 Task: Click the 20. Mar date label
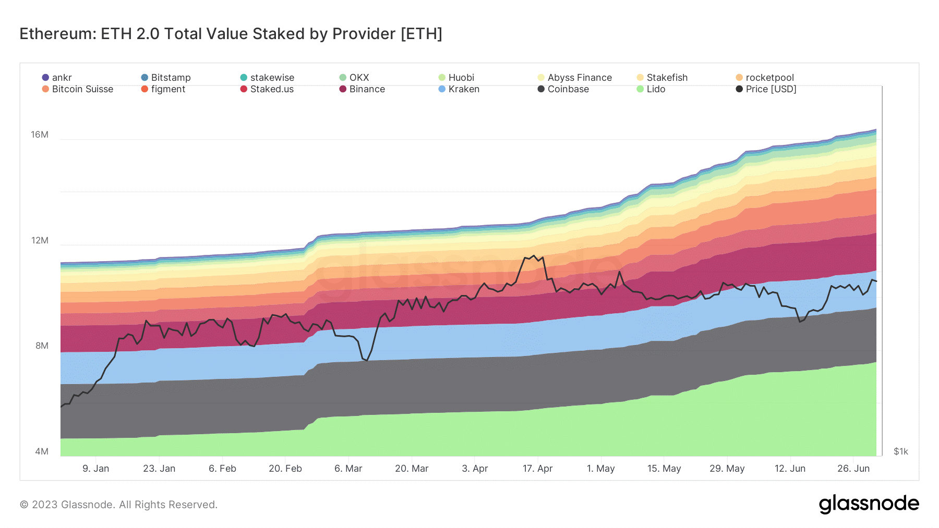(x=412, y=469)
